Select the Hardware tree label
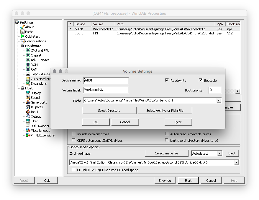Viewport: 259px width, 200px height. click(x=33, y=46)
